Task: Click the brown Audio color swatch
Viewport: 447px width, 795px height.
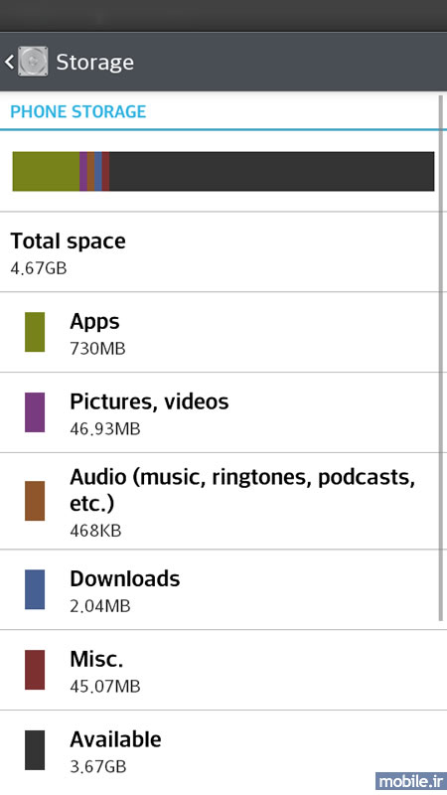Action: tap(35, 501)
